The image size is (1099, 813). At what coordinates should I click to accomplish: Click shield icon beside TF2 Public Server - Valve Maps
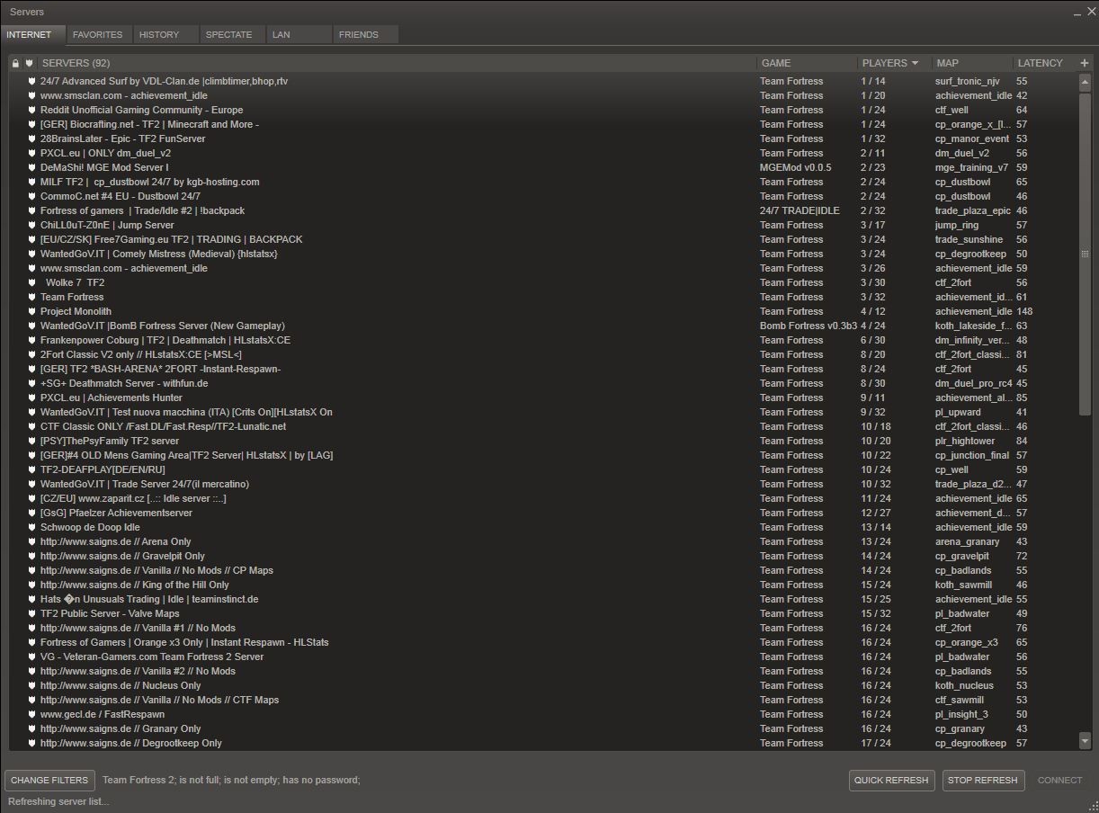(31, 614)
